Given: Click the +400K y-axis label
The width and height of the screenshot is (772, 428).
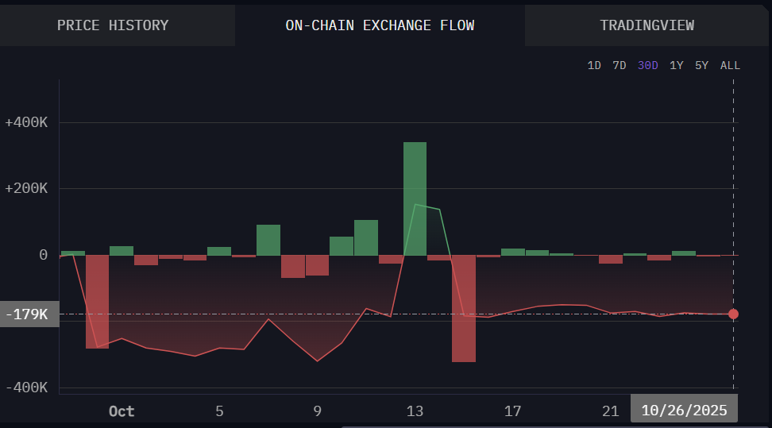Looking at the screenshot, I should tap(26, 123).
